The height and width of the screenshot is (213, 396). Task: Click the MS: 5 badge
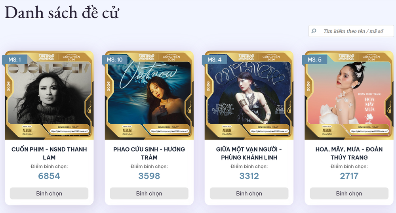tap(314, 60)
